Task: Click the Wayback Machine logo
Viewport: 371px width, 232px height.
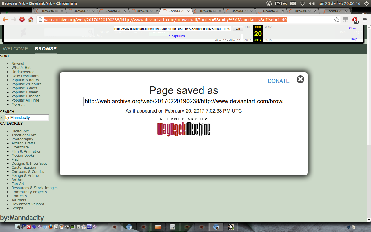Action: 184,127
